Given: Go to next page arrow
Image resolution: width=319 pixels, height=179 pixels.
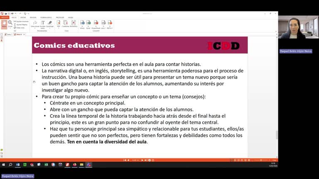Looking at the screenshot, I should pyautogui.click(x=142, y=160).
